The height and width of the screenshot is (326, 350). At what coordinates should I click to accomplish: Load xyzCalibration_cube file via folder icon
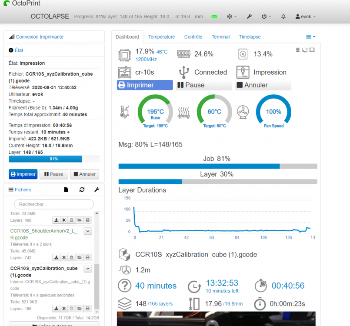[x=80, y=308]
